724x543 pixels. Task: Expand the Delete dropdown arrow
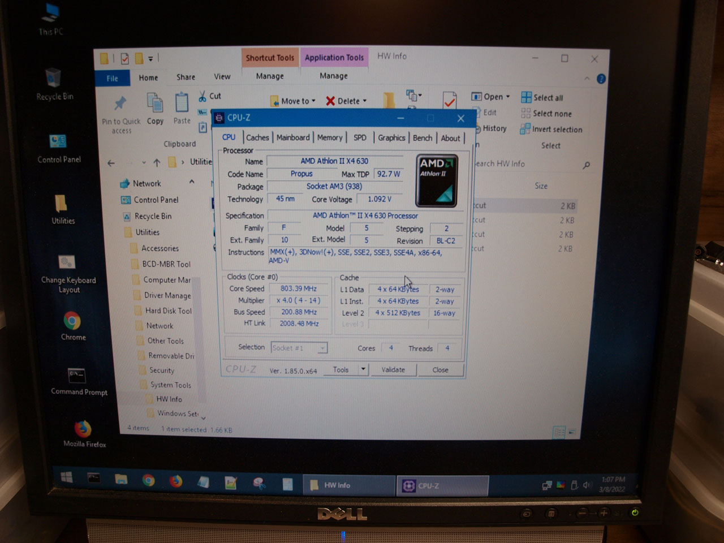(x=365, y=101)
